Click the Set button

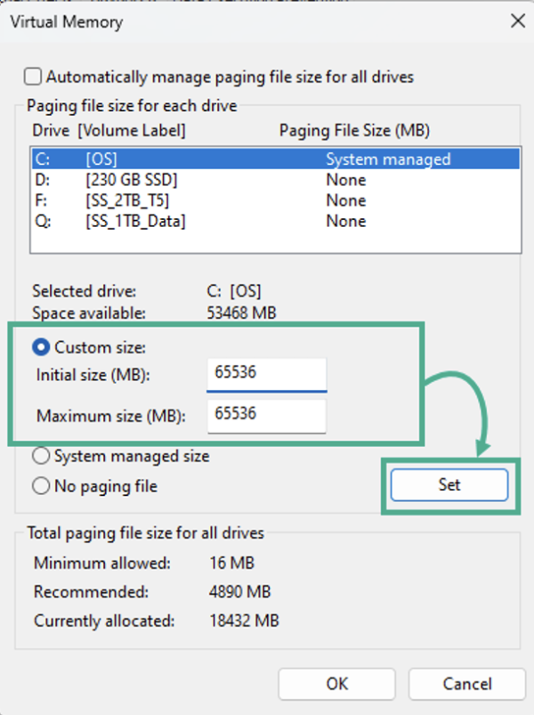pos(449,484)
